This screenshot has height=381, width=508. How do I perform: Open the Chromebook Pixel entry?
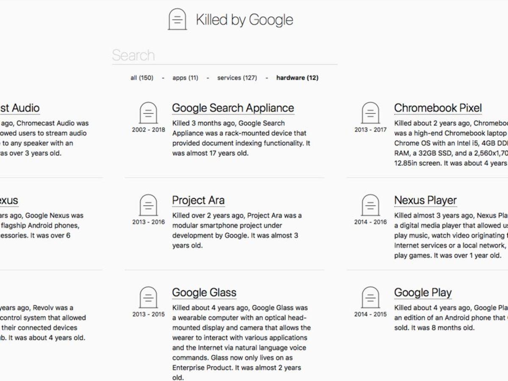tap(437, 108)
